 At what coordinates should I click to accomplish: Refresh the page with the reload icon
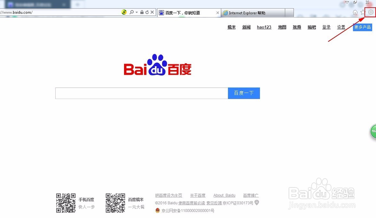[x=147, y=12]
